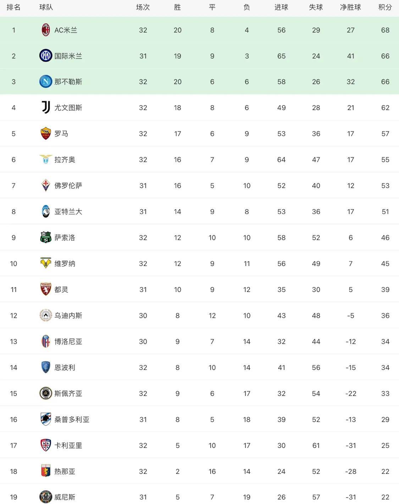
Task: Select the 佛罗伦萨 Fiorentina badge
Action: tap(46, 185)
